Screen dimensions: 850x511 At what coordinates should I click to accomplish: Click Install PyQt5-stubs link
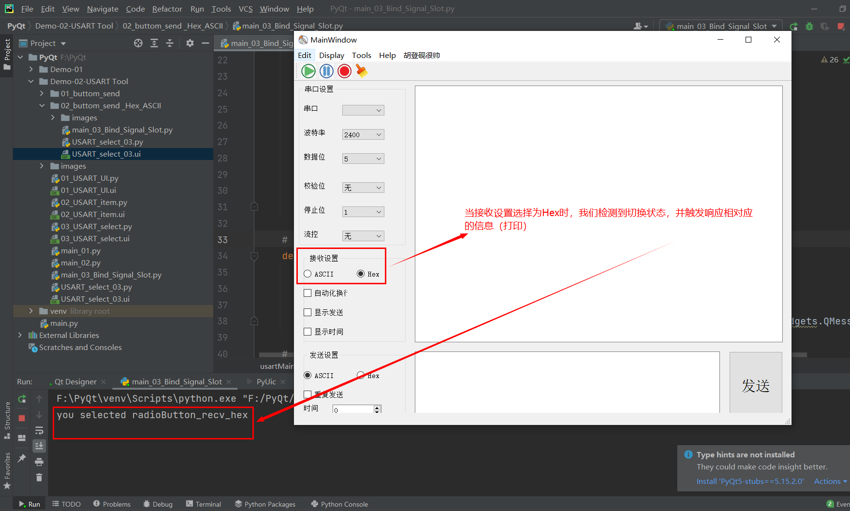[x=750, y=481]
